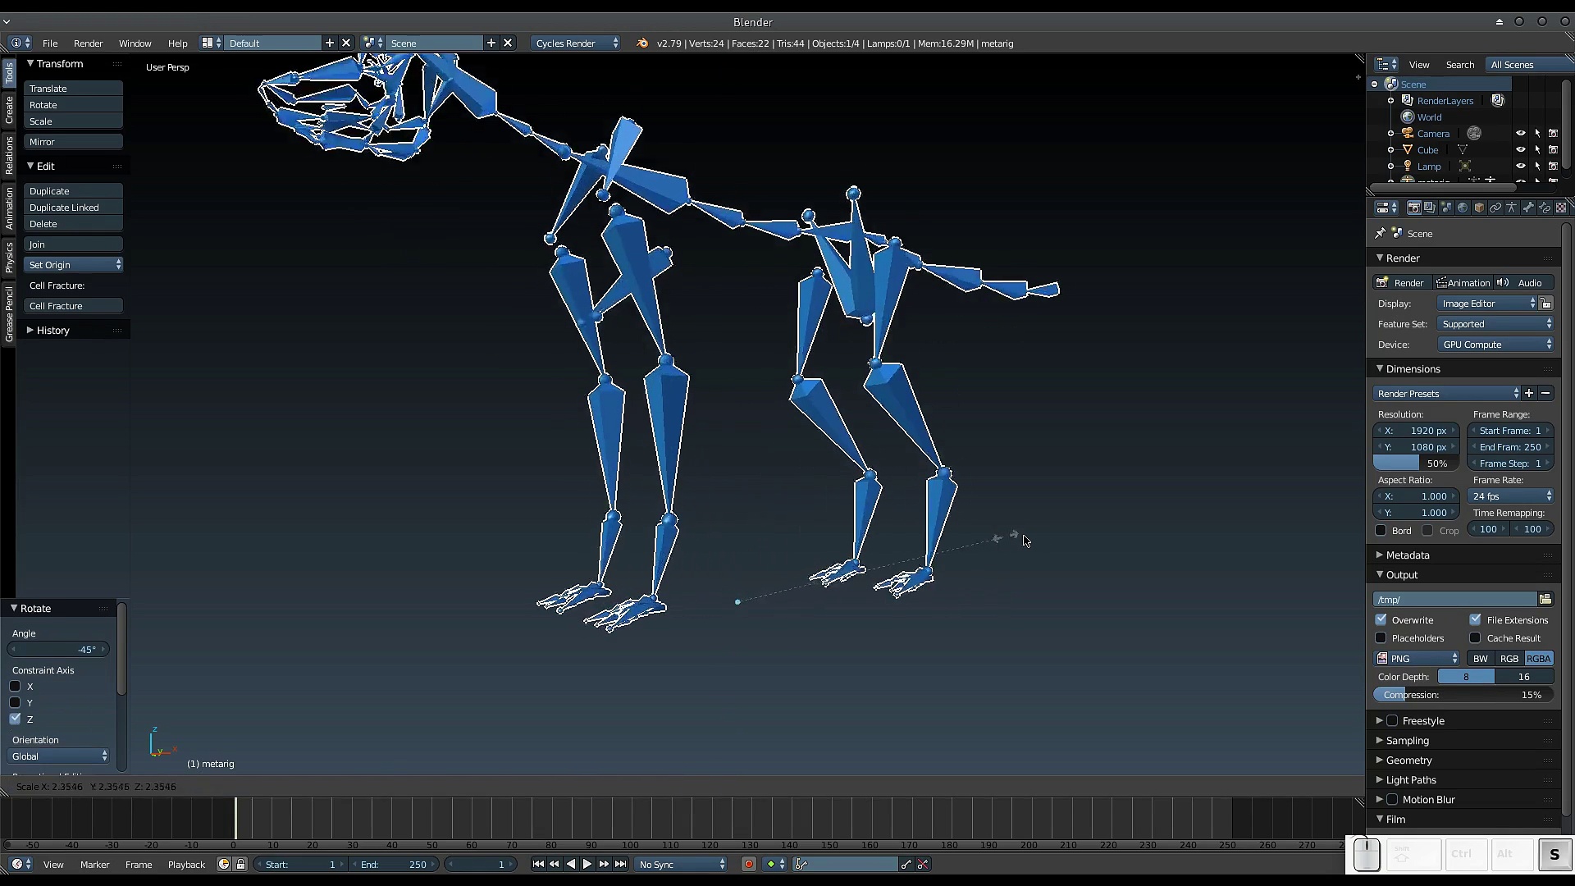Open the Bone properties tab icon
The width and height of the screenshot is (1575, 886).
(x=1528, y=208)
